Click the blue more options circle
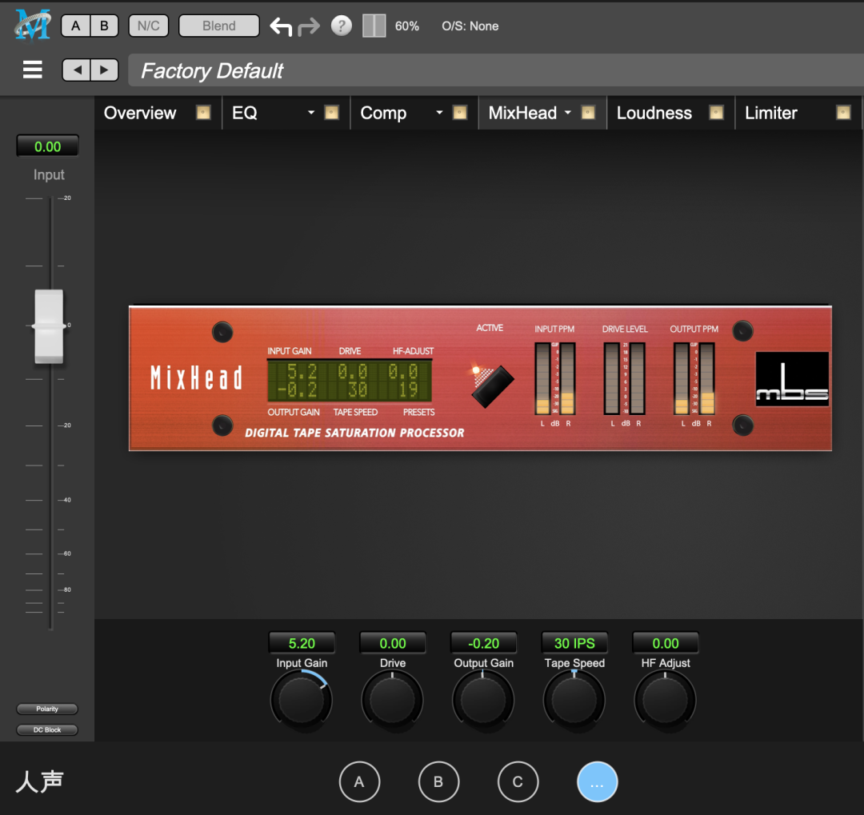Viewport: 864px width, 815px height. (598, 781)
